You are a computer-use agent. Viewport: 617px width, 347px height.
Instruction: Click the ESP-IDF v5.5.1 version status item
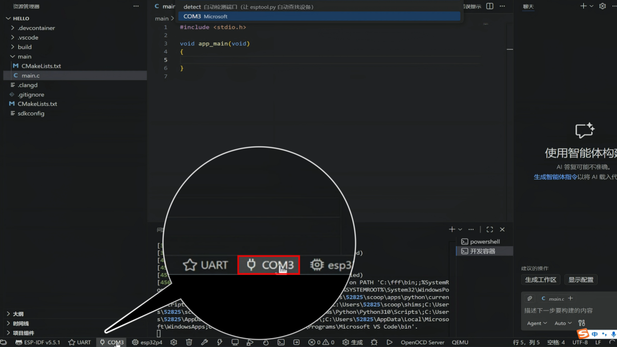tap(38, 342)
